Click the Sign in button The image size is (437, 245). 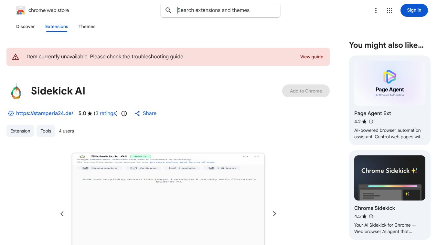click(x=414, y=10)
